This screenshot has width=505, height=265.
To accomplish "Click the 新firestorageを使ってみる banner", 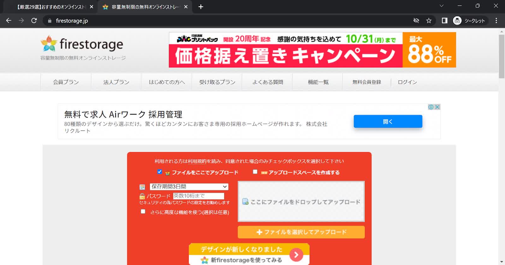I will click(x=249, y=254).
